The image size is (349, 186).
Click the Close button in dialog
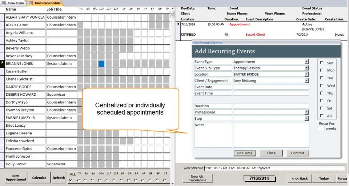click(x=271, y=153)
